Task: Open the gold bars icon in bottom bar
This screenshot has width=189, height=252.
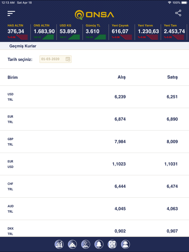Action: click(72, 244)
